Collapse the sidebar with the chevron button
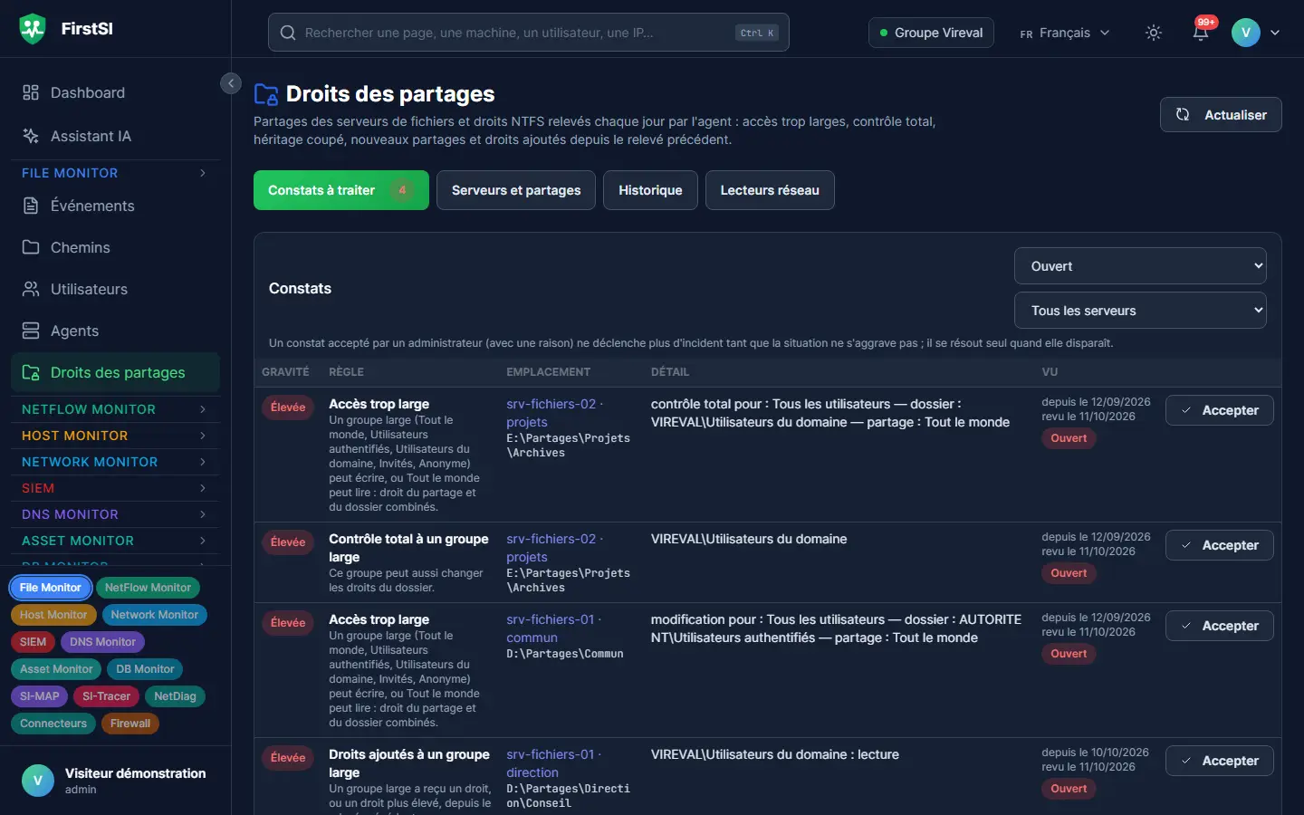1304x815 pixels. click(231, 83)
